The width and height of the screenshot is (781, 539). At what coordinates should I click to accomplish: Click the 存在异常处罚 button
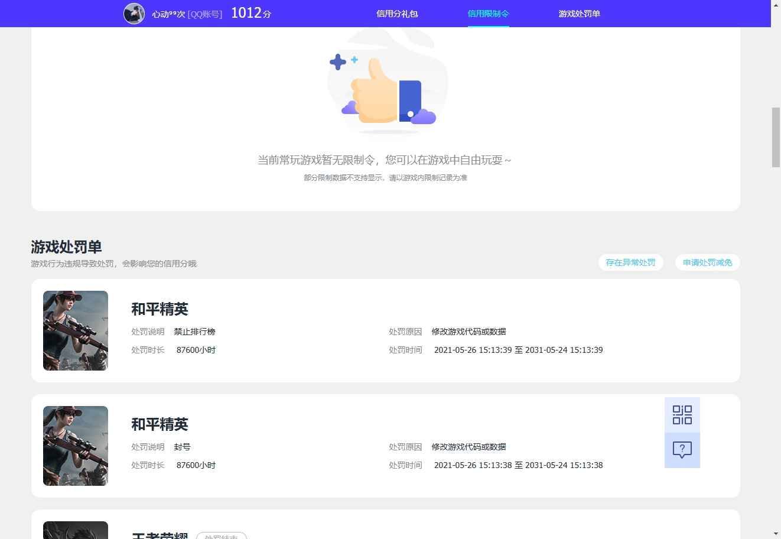pos(630,262)
